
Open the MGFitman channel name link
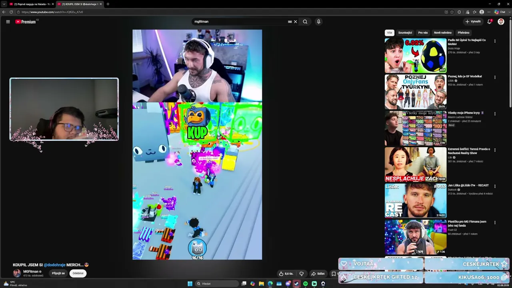[30, 272]
